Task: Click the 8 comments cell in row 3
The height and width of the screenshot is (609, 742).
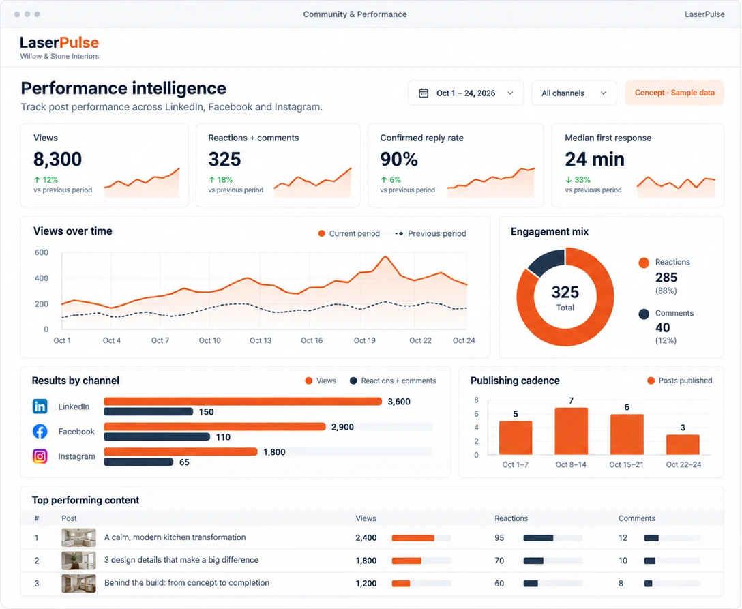Action: (x=621, y=584)
